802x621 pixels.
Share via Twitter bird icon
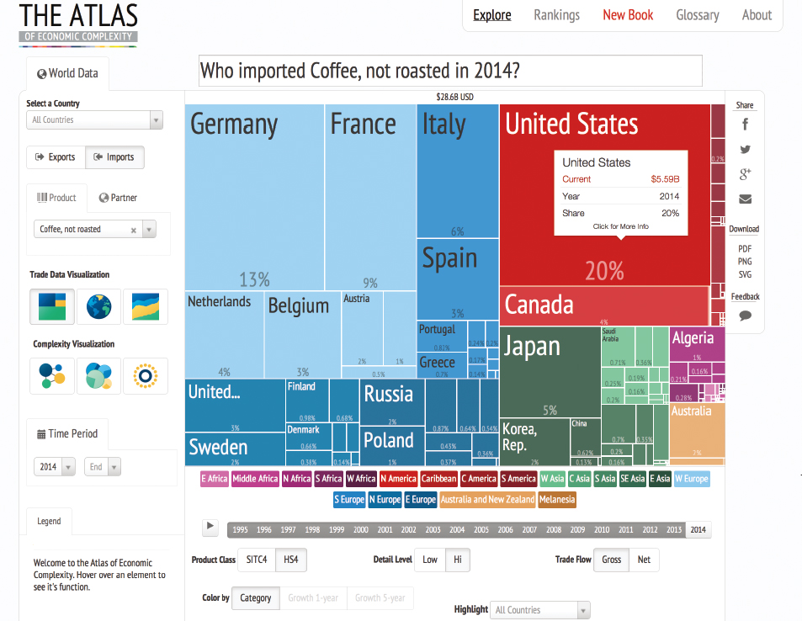(746, 150)
